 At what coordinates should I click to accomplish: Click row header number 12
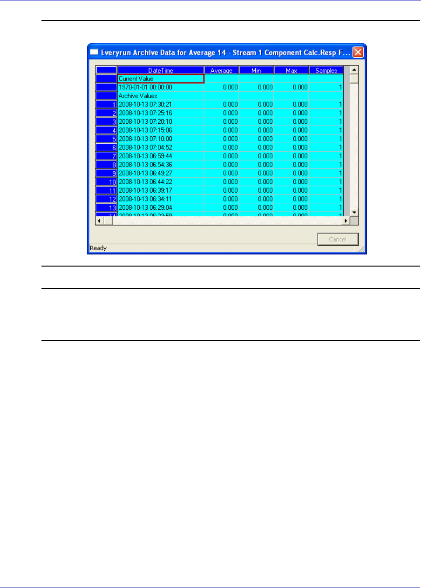[107, 199]
